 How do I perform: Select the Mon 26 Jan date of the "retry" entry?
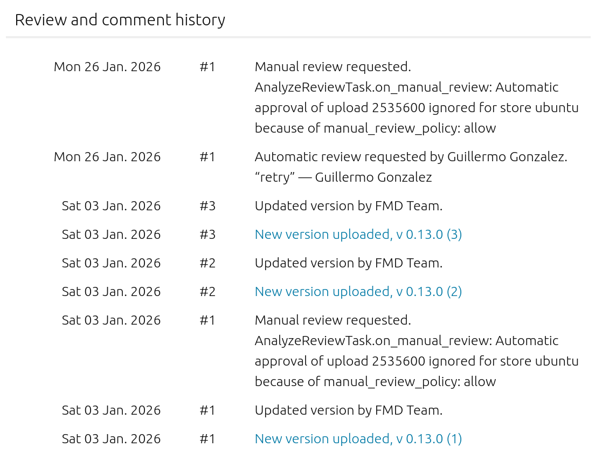(107, 157)
